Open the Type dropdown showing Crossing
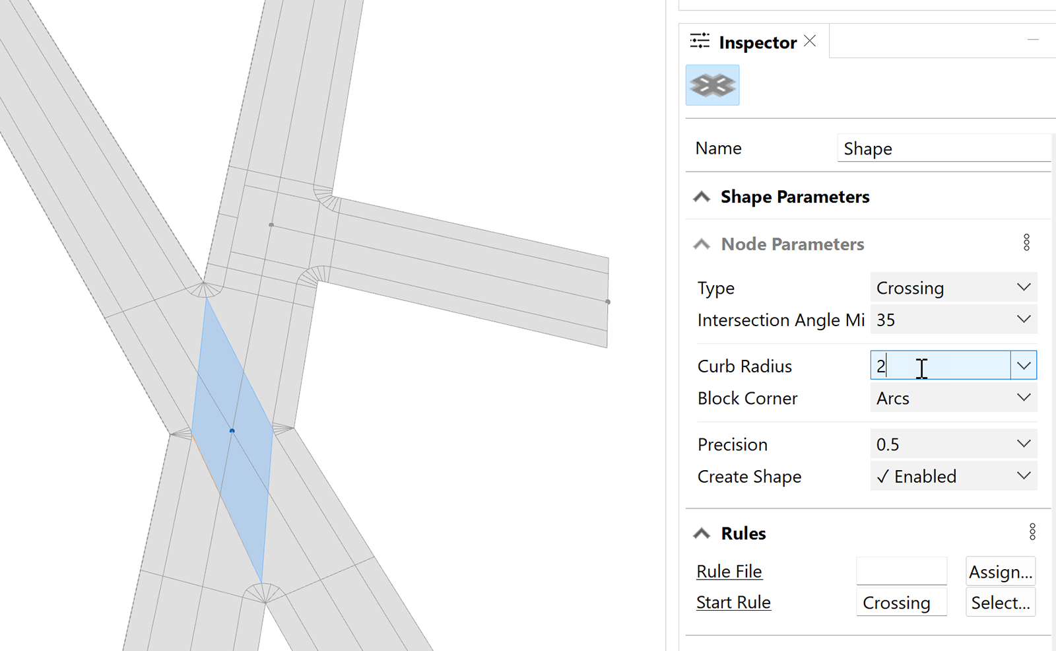Image resolution: width=1056 pixels, height=651 pixels. pyautogui.click(x=1023, y=287)
